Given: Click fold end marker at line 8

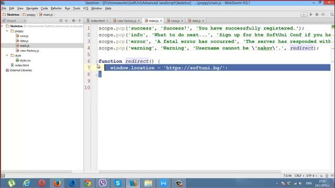Looking at the screenshot, I should pos(97,75).
